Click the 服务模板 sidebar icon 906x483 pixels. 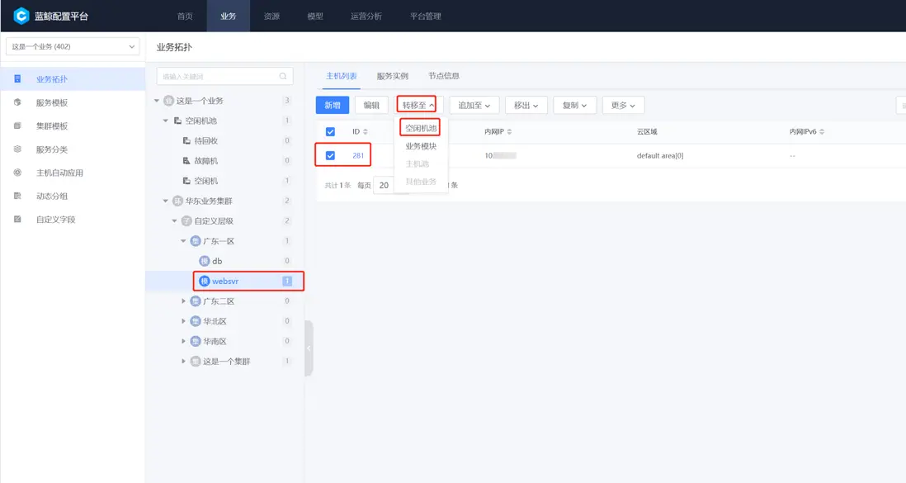point(17,102)
